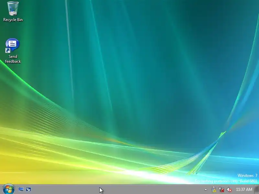The width and height of the screenshot is (259, 194).
Task: Expand hidden tray icons arrow
Action: pos(206,189)
